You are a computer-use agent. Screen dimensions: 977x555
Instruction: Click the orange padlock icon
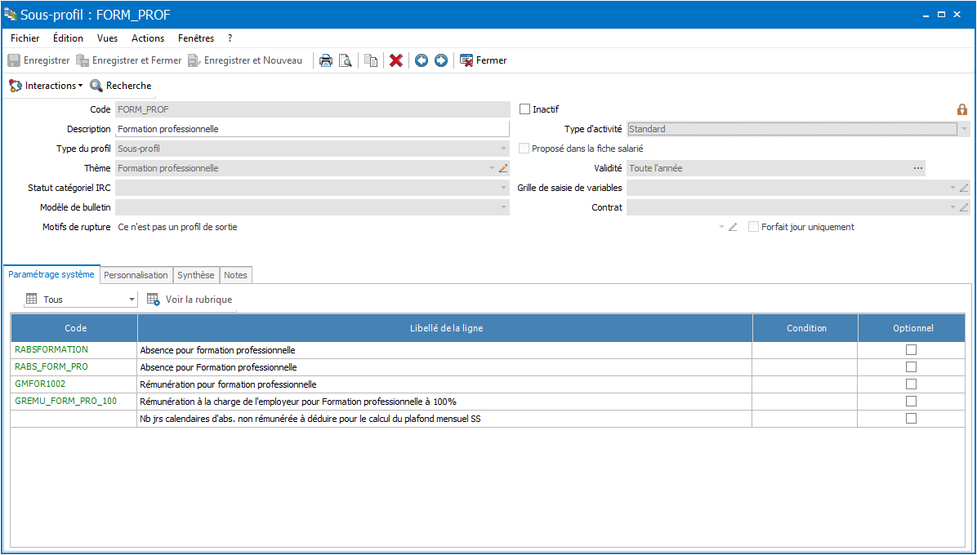point(962,109)
